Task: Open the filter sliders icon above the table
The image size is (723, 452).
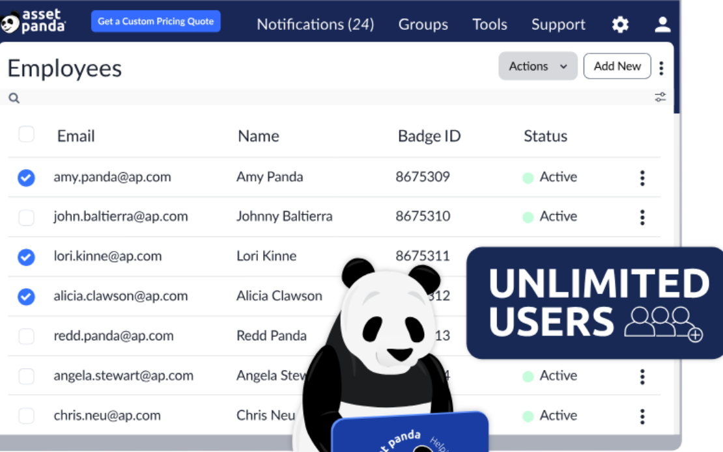Action: coord(660,96)
